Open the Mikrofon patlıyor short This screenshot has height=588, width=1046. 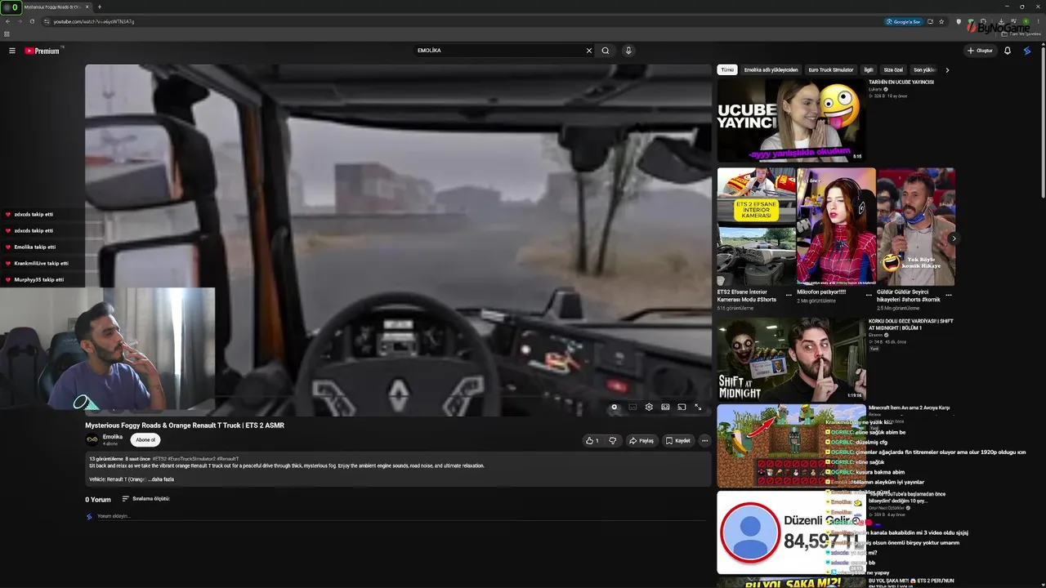pyautogui.click(x=836, y=226)
